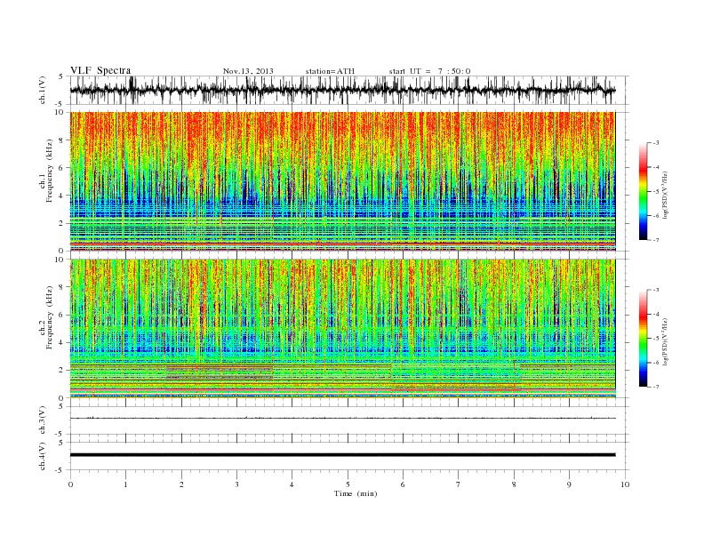Click the flat ch.3 voltage trace
The height and width of the screenshot is (544, 704).
coord(342,419)
